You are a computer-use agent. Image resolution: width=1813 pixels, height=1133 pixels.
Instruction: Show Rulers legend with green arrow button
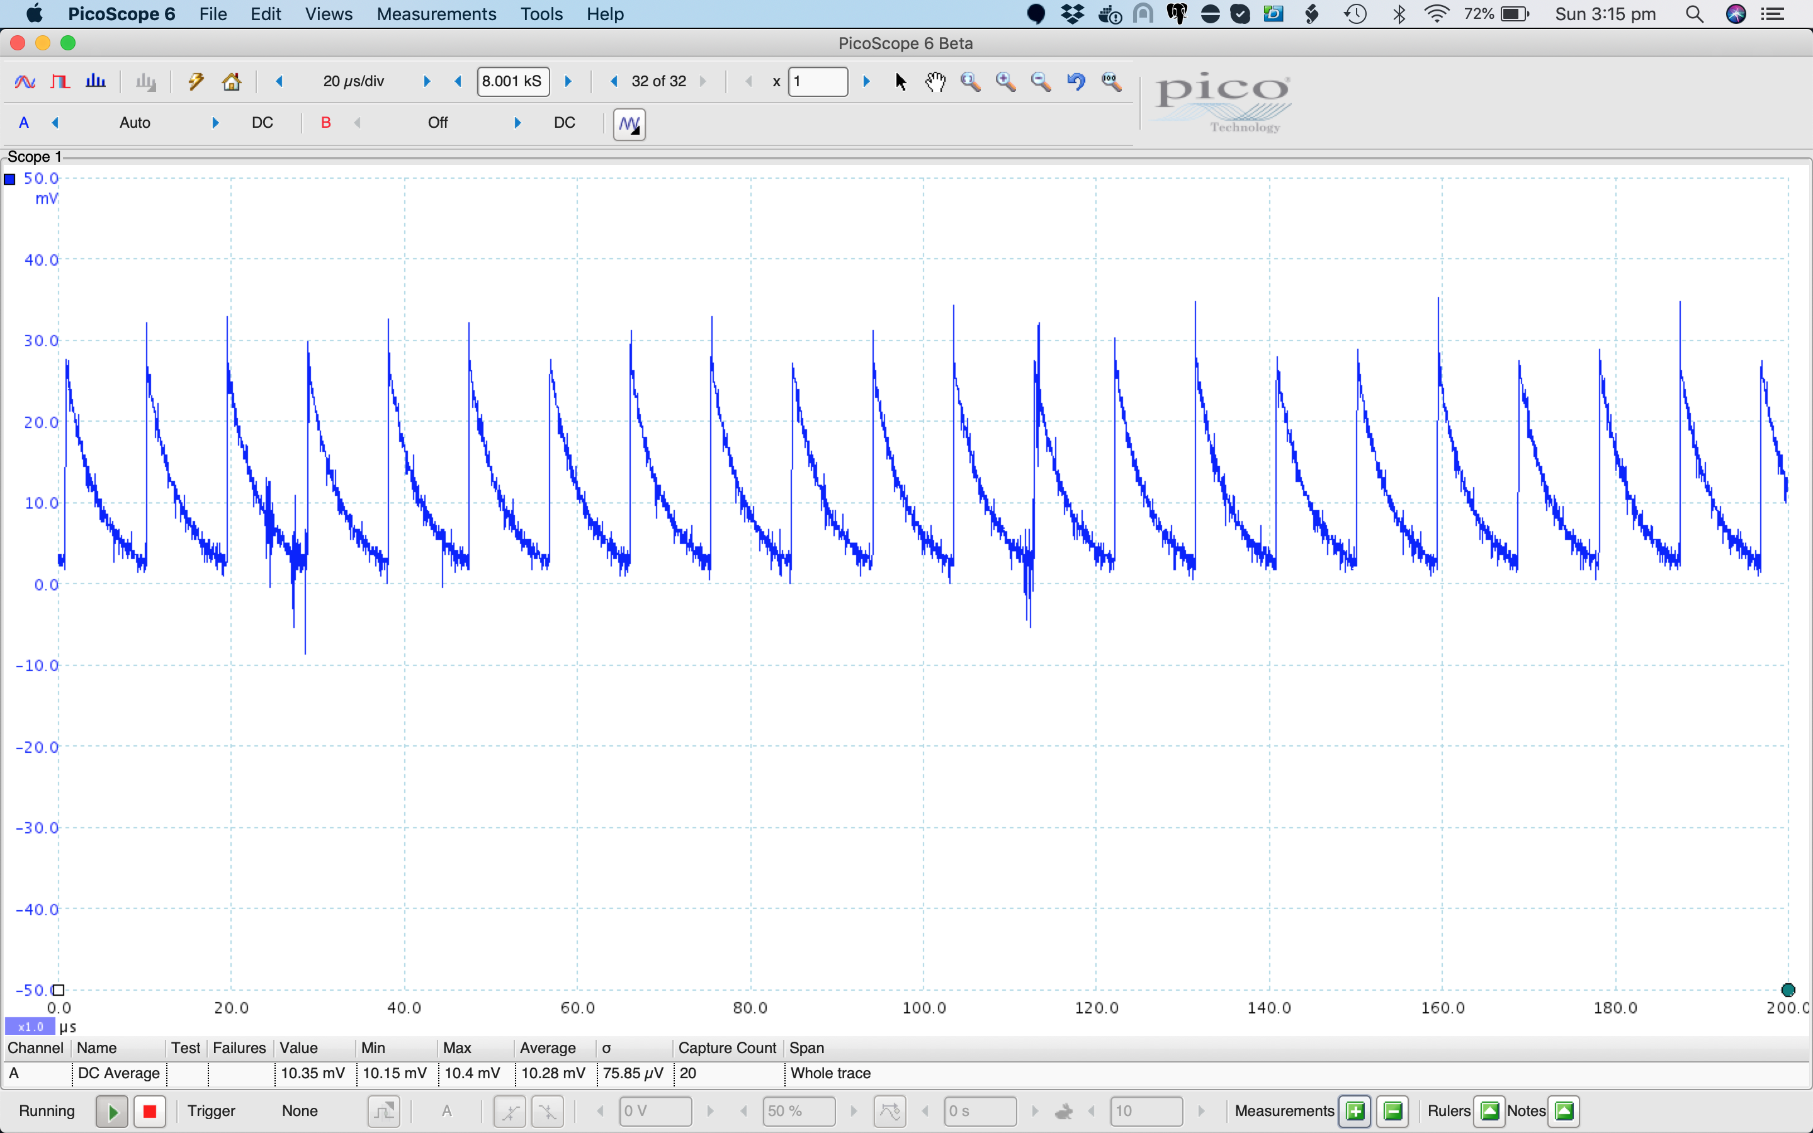[x=1489, y=1110]
